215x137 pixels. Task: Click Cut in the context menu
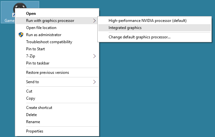(29, 91)
